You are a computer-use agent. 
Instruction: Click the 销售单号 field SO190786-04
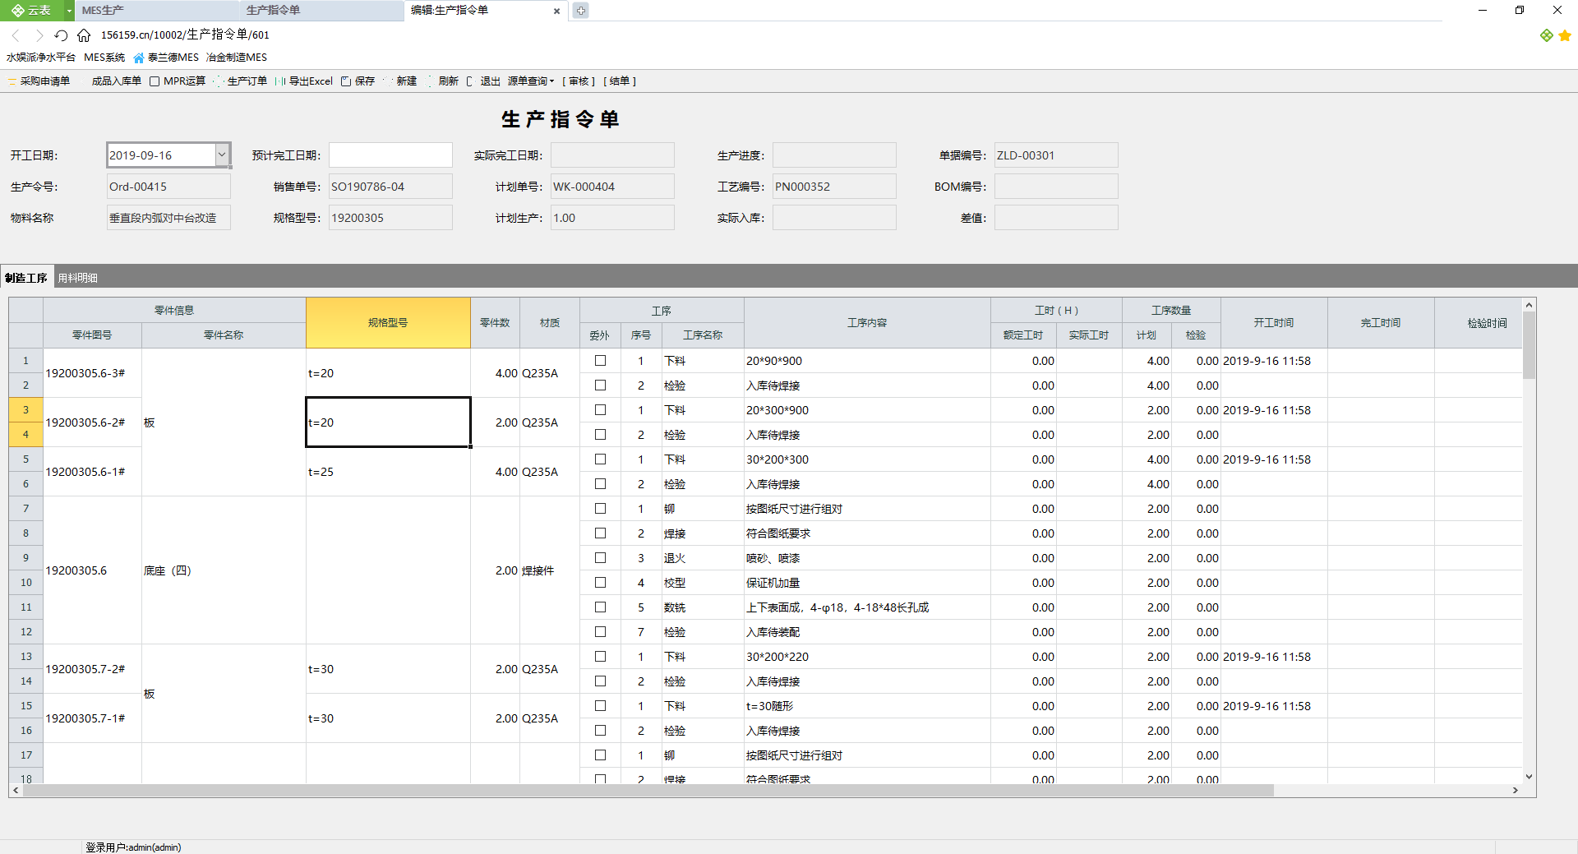coord(390,187)
